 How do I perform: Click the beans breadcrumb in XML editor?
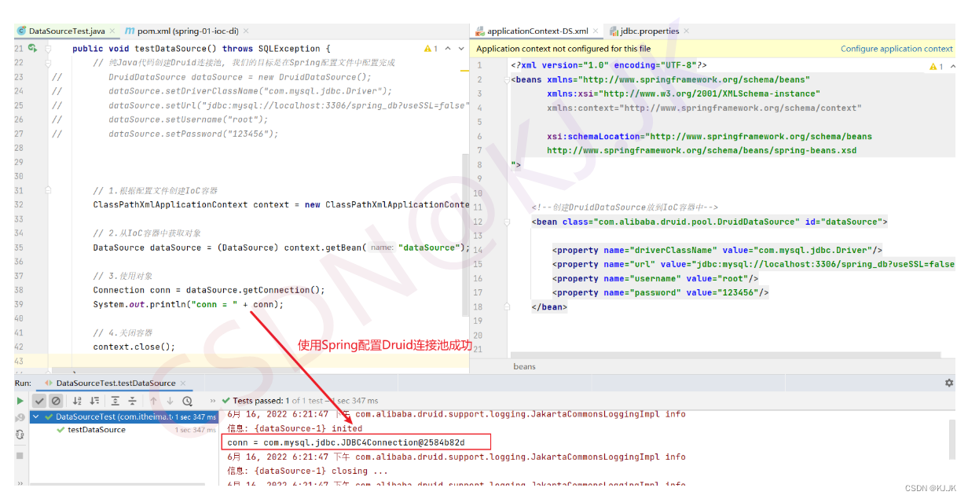[524, 366]
